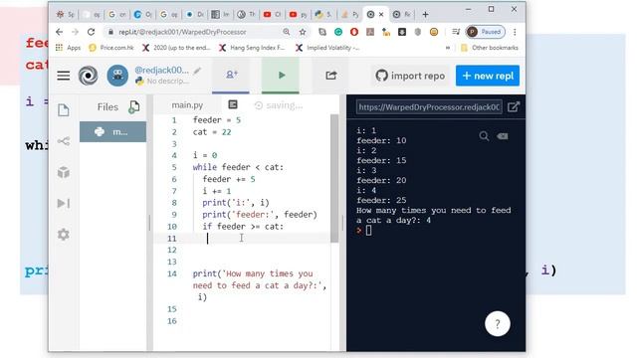Click the repl web URL field
The image size is (637, 358).
coord(429,107)
